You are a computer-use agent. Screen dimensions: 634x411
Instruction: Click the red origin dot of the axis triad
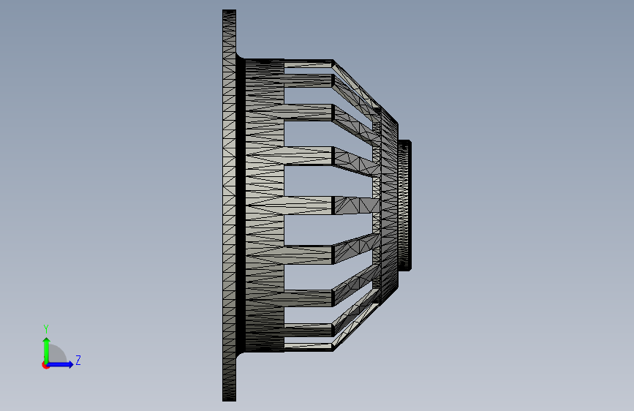45,365
